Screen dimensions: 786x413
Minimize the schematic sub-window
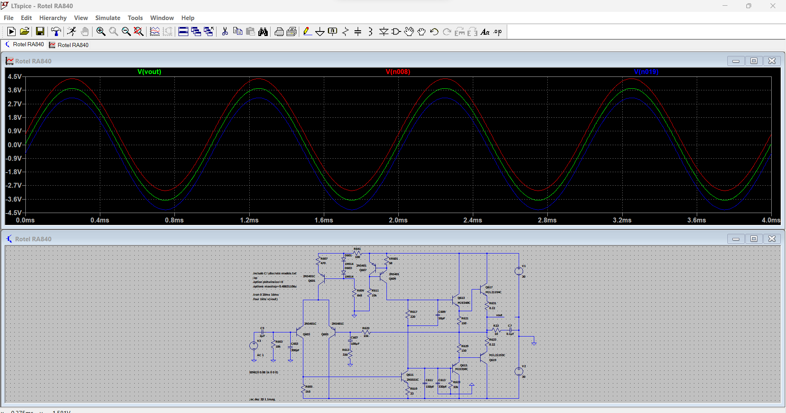click(x=736, y=239)
